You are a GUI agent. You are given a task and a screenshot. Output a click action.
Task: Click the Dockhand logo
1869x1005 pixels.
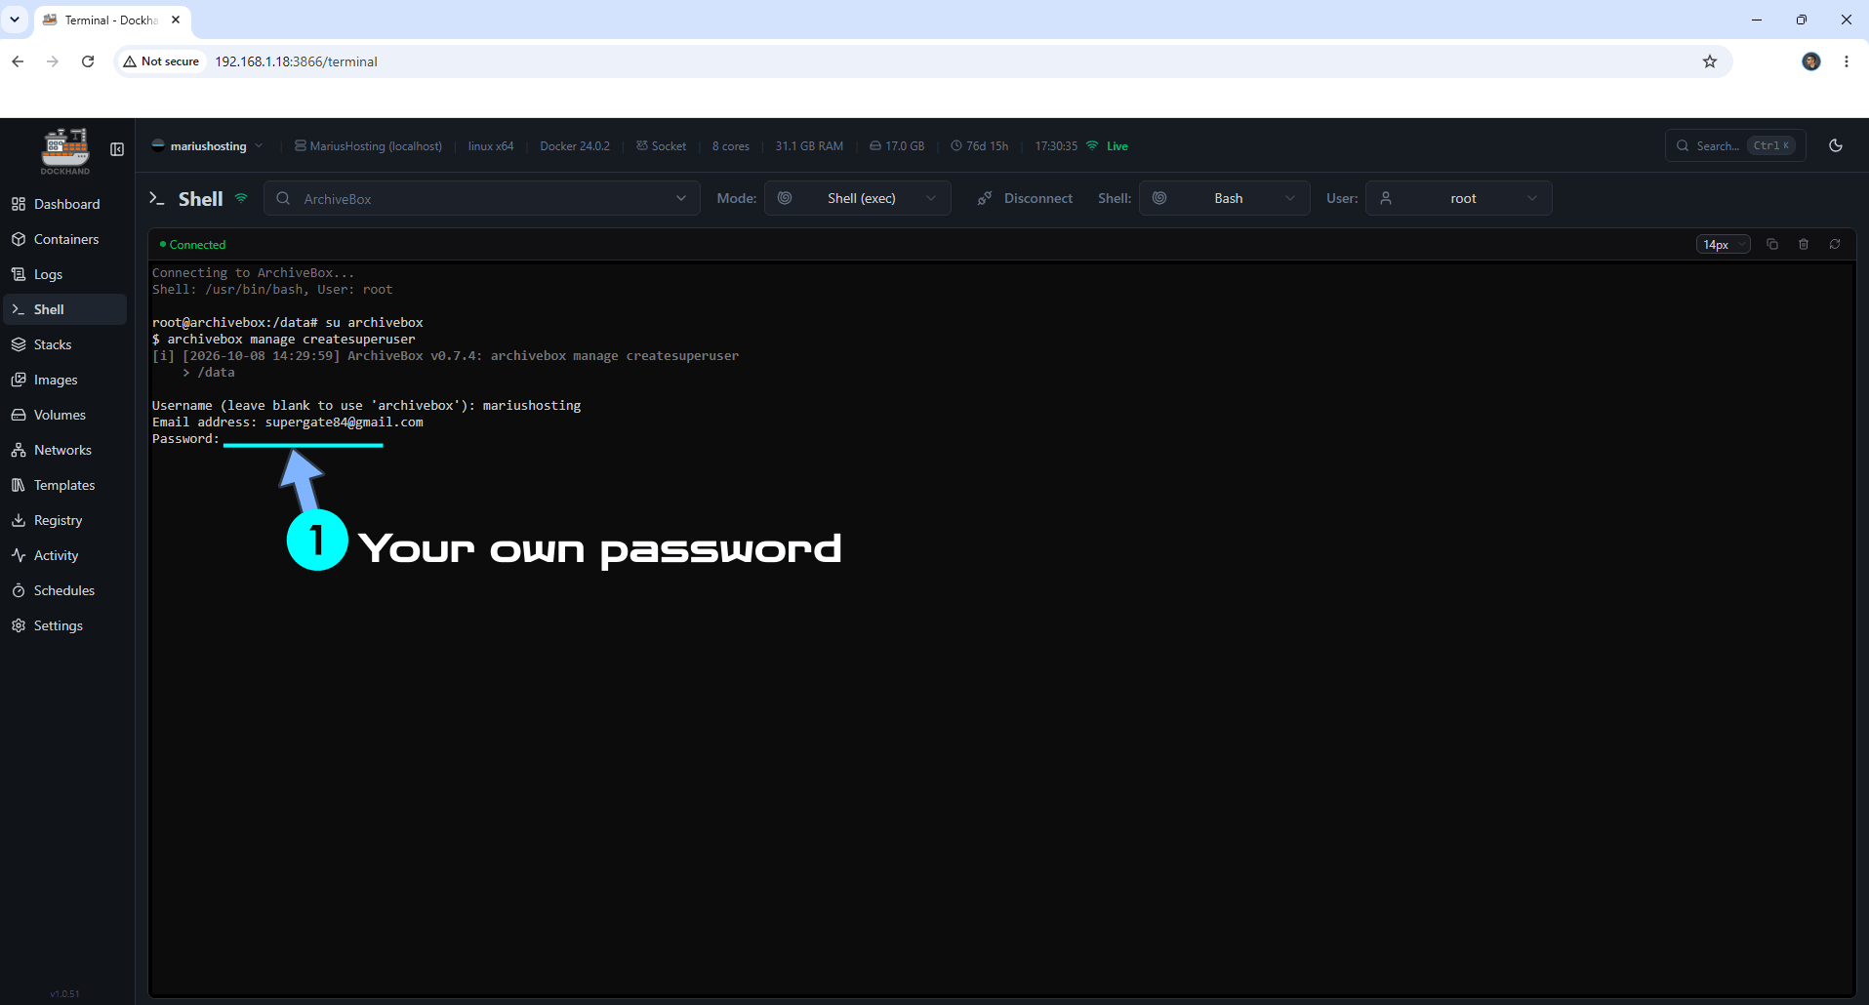click(65, 150)
